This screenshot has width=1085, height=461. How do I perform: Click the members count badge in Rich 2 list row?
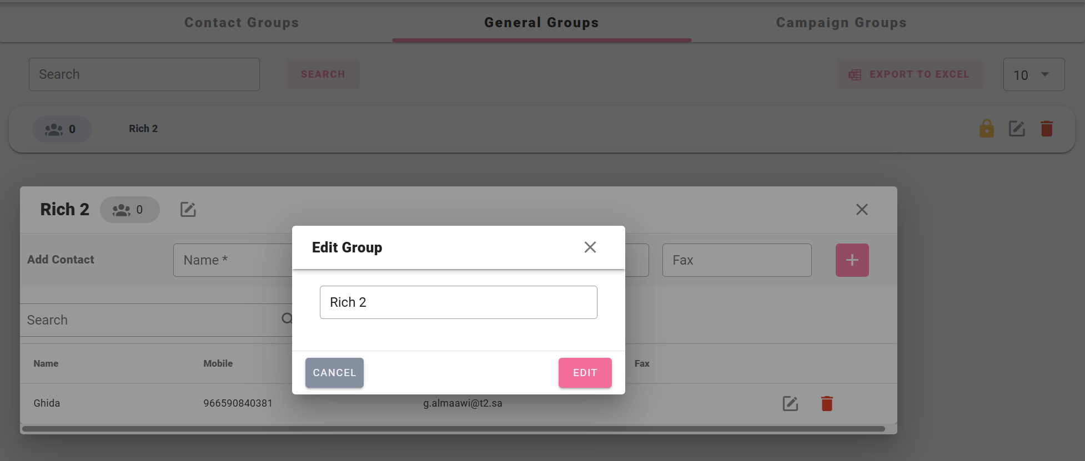(62, 129)
